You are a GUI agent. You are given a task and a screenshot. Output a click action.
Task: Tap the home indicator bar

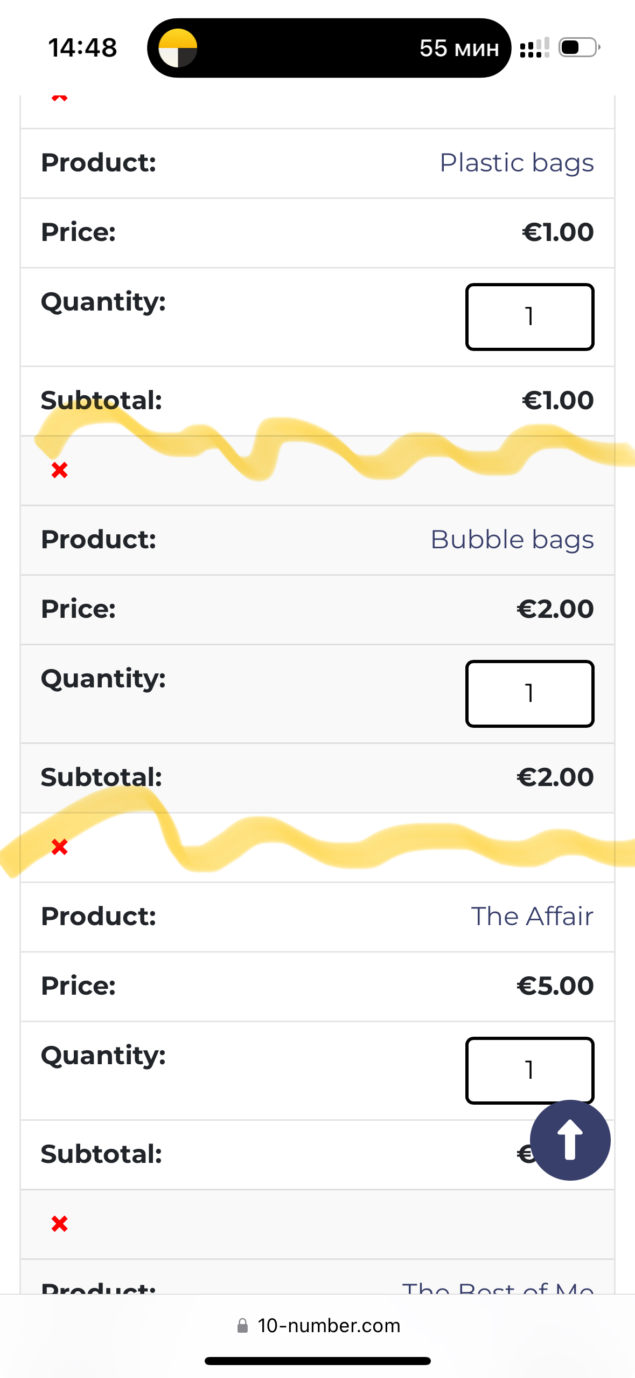pyautogui.click(x=317, y=1361)
